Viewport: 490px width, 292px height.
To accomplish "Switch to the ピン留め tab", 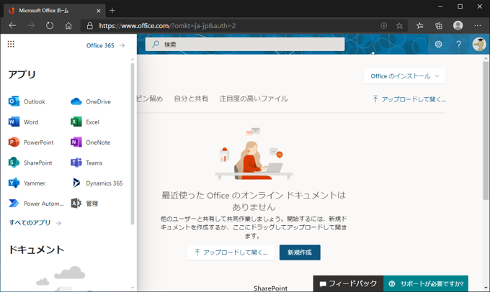I will [150, 99].
